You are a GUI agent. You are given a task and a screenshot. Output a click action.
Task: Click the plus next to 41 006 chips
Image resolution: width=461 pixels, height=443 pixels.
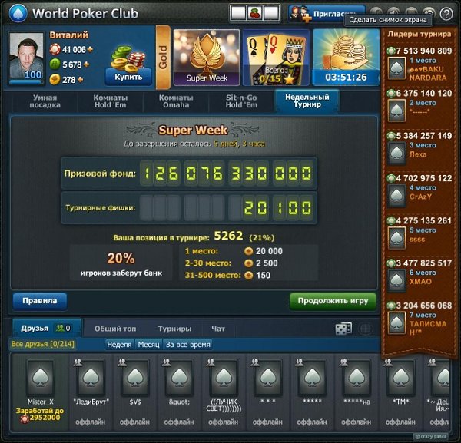click(x=90, y=50)
